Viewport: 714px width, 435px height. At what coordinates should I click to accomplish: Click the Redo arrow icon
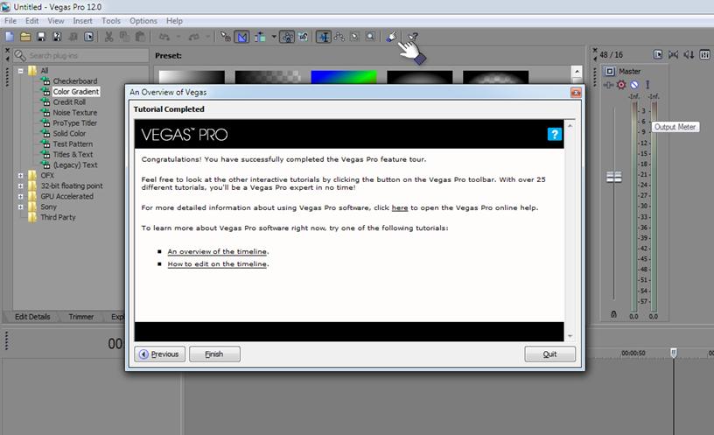click(194, 37)
